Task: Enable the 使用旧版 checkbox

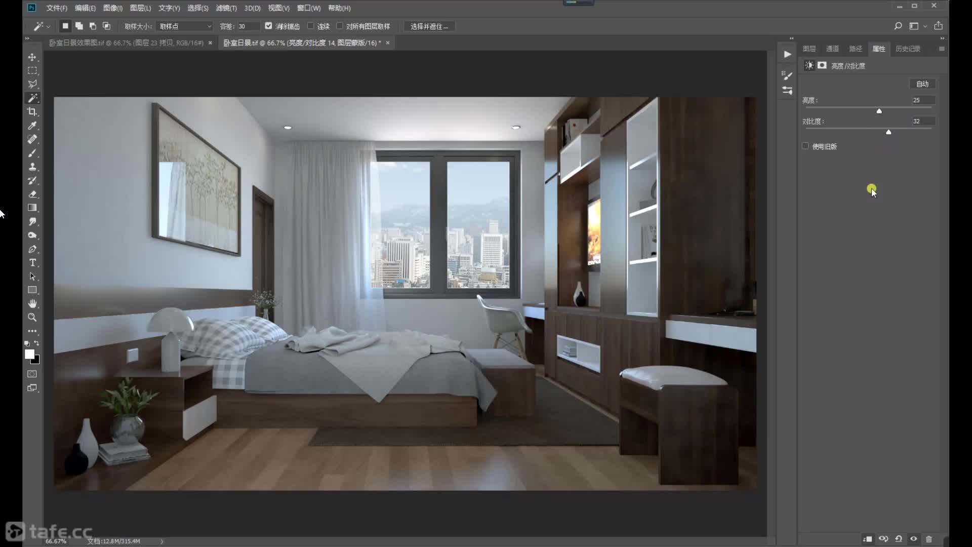Action: coord(805,146)
